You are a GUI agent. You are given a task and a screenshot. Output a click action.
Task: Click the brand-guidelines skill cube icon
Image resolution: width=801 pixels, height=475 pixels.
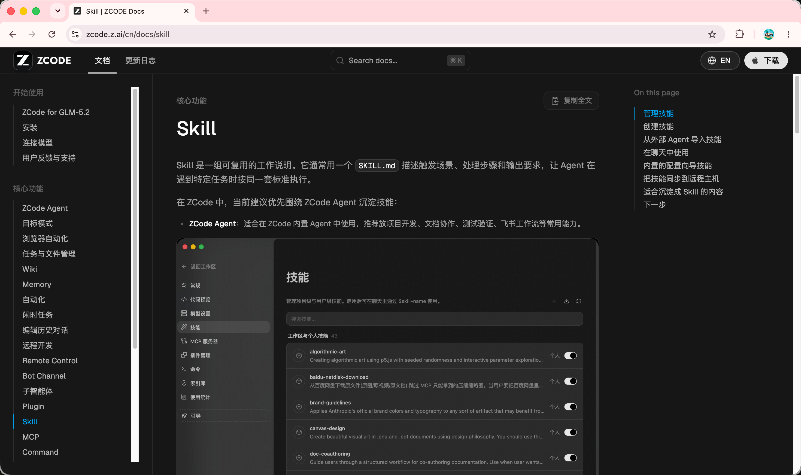[299, 407]
